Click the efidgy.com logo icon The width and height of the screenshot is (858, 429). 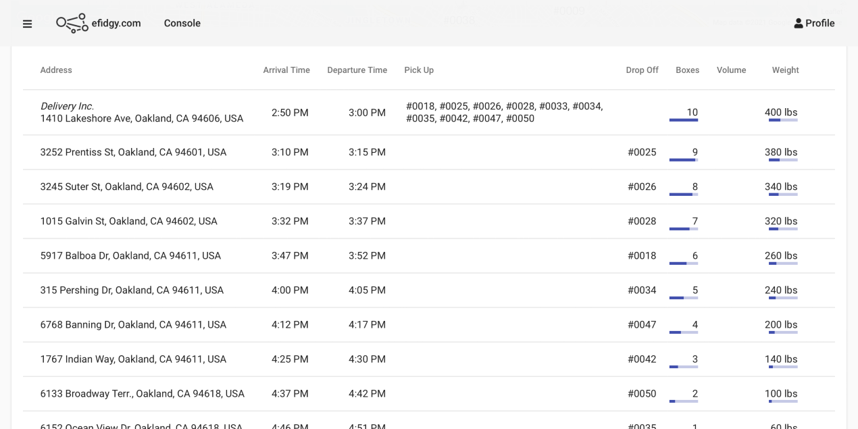tap(72, 24)
